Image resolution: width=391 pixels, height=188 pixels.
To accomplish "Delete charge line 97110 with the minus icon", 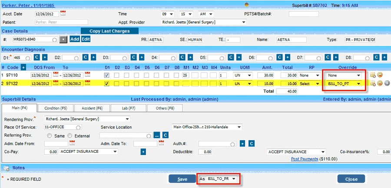I will point(379,76).
